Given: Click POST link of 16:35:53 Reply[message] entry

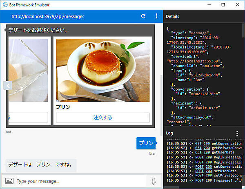Looking at the screenshot, I should [x=199, y=162].
